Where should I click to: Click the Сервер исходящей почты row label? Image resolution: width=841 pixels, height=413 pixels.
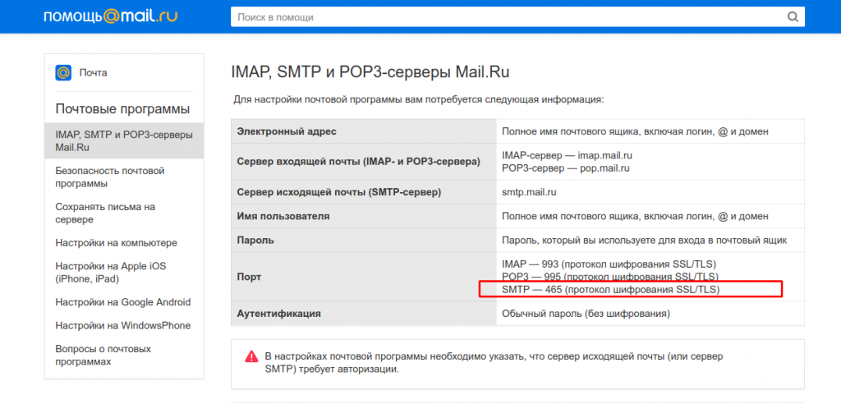tap(339, 192)
